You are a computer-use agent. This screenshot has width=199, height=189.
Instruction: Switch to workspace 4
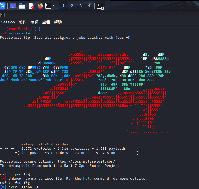89,6
